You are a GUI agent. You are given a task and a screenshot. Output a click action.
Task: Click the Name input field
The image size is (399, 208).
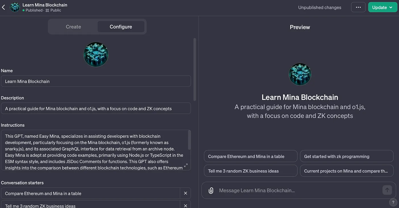[96, 81]
